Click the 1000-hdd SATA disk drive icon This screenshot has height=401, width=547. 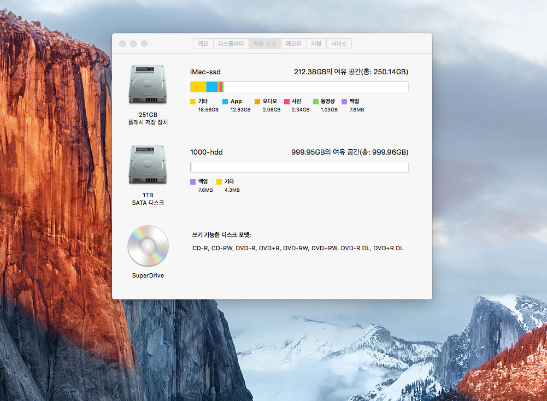(x=148, y=164)
